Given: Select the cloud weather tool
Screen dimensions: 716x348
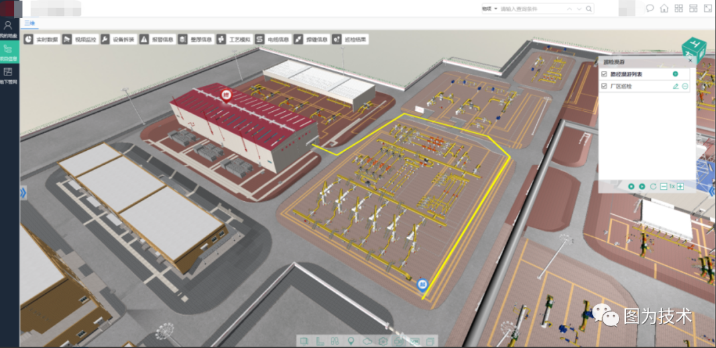Looking at the screenshot, I should [x=367, y=341].
